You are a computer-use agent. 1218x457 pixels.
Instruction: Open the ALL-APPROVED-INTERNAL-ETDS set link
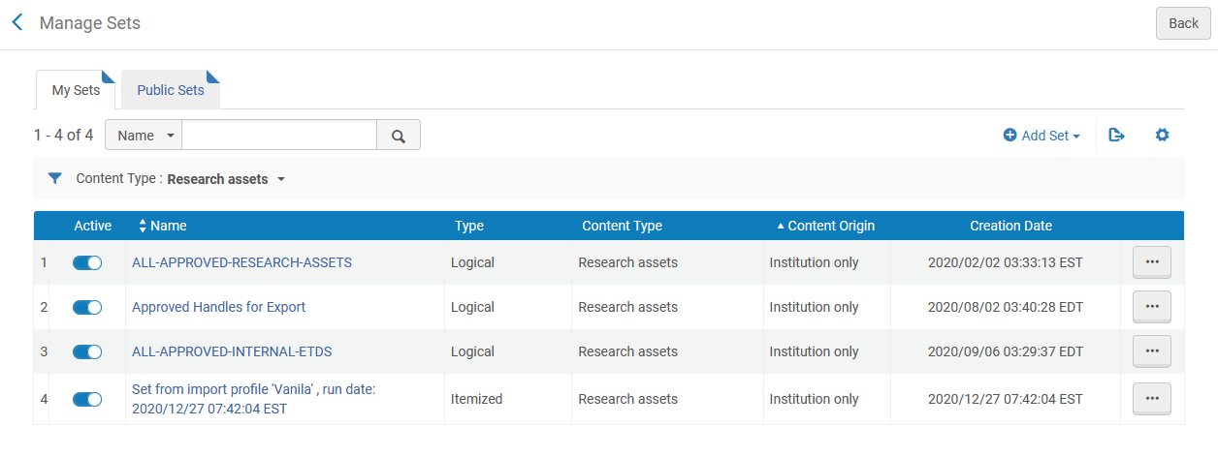pyautogui.click(x=232, y=351)
